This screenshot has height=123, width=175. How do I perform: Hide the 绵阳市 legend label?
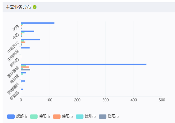[67, 116]
